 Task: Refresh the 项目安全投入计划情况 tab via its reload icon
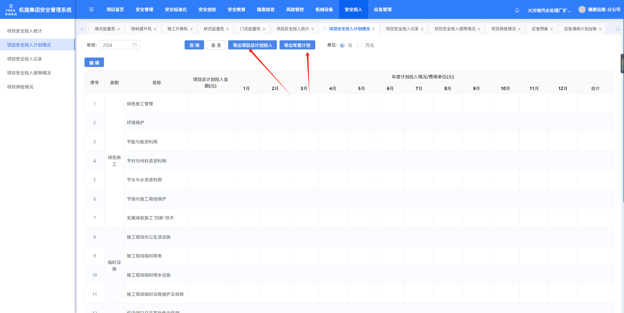(x=325, y=29)
